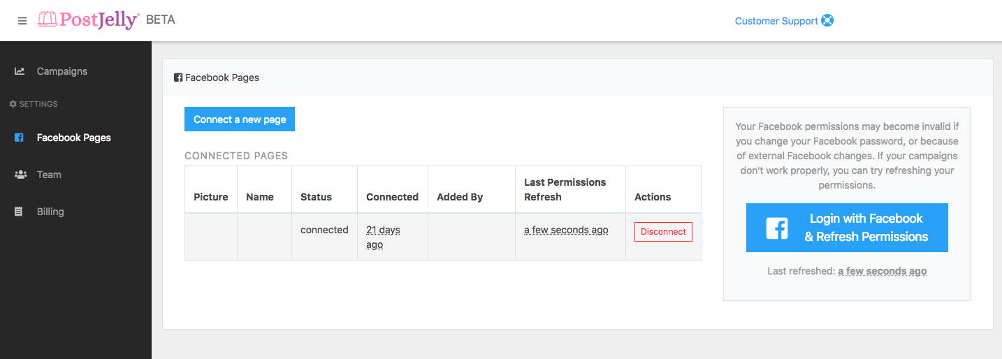Click Login with Facebook & Refresh Permissions
Image resolution: width=1002 pixels, height=359 pixels.
(847, 228)
